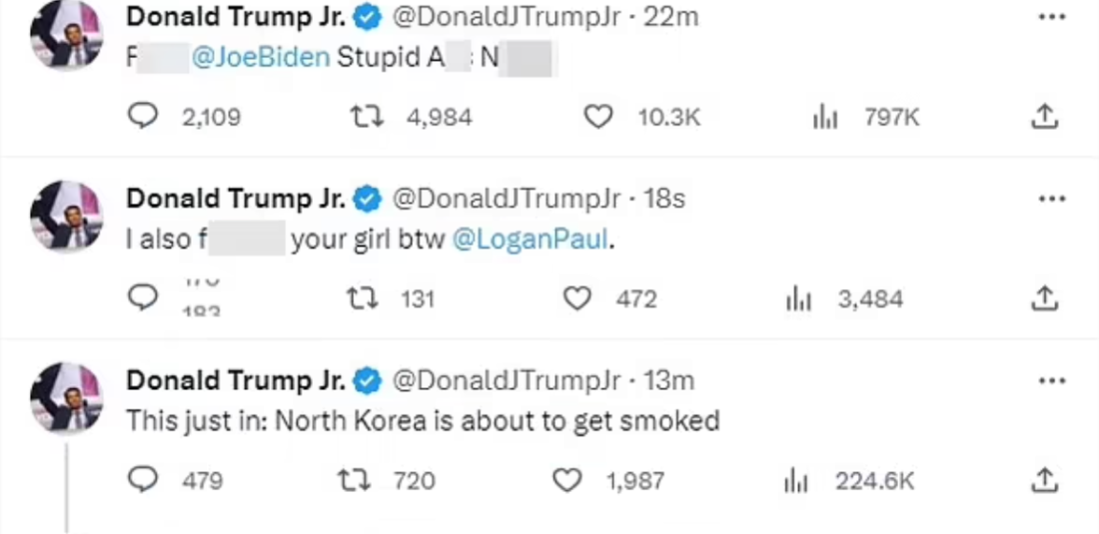
Task: Open the @DonaldJTrumpJr handle on the 18s tweet
Action: pyautogui.click(x=508, y=199)
